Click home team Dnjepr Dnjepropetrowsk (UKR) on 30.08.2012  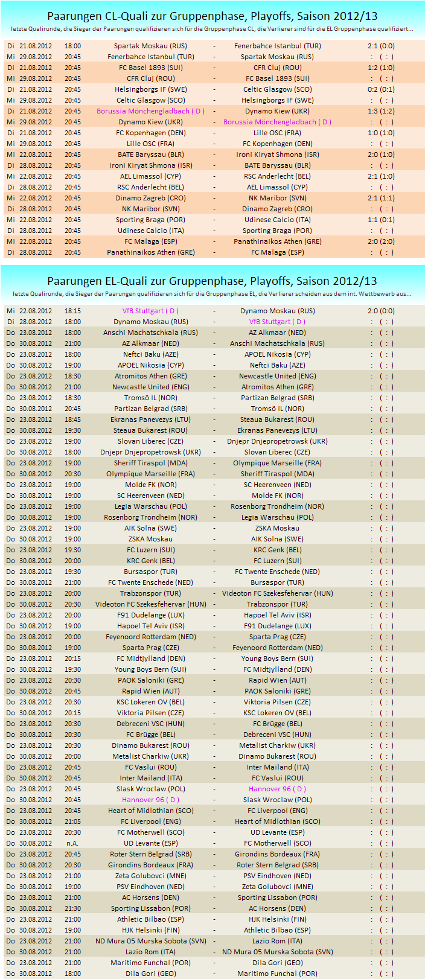(150, 452)
